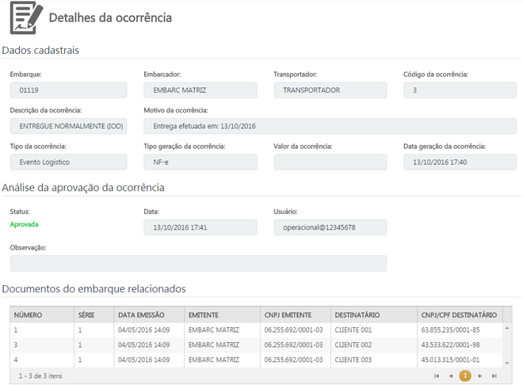
Task: Click EMBARC MATRIZ in CLIENTE 003 row
Action: click(x=222, y=360)
